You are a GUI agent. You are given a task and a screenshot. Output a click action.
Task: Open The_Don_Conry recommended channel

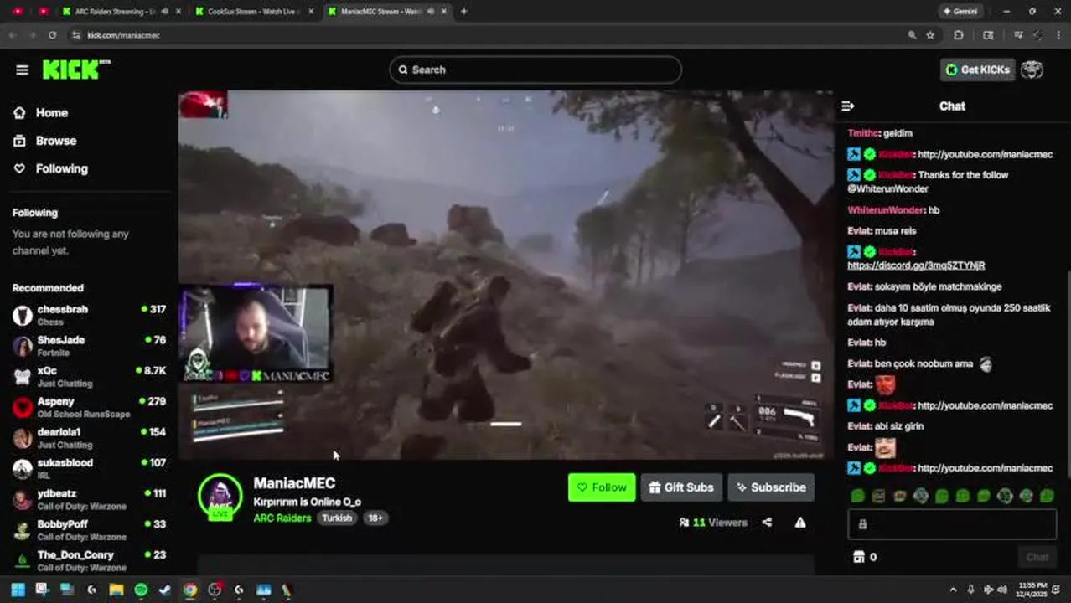point(89,560)
